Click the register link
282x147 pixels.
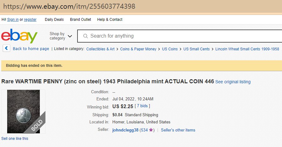(30, 20)
